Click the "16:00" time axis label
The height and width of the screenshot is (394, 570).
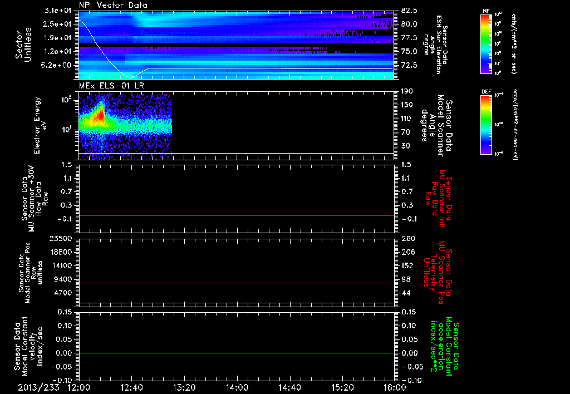tap(395, 387)
